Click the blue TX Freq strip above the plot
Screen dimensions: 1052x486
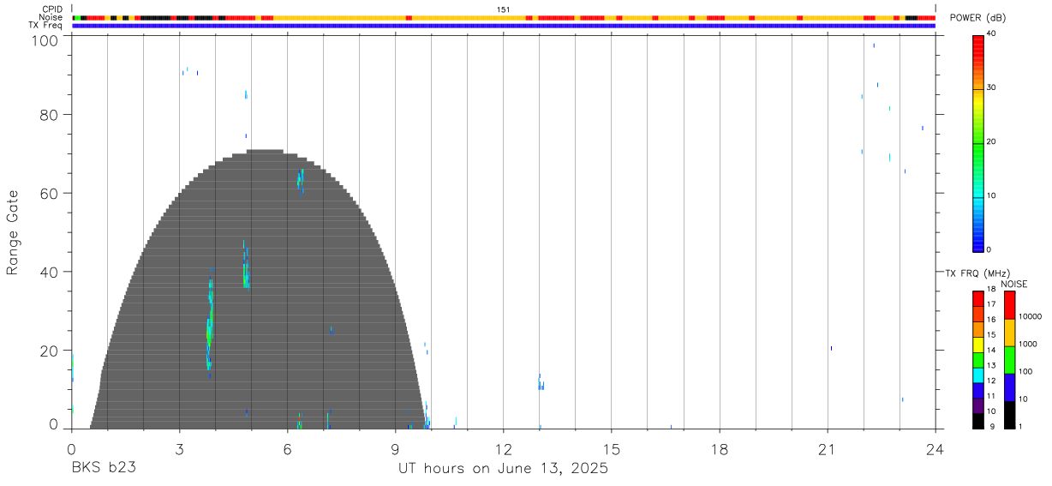point(504,26)
